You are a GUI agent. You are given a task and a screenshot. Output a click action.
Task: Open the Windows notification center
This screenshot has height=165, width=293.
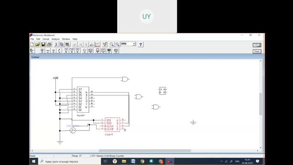(x=257, y=161)
